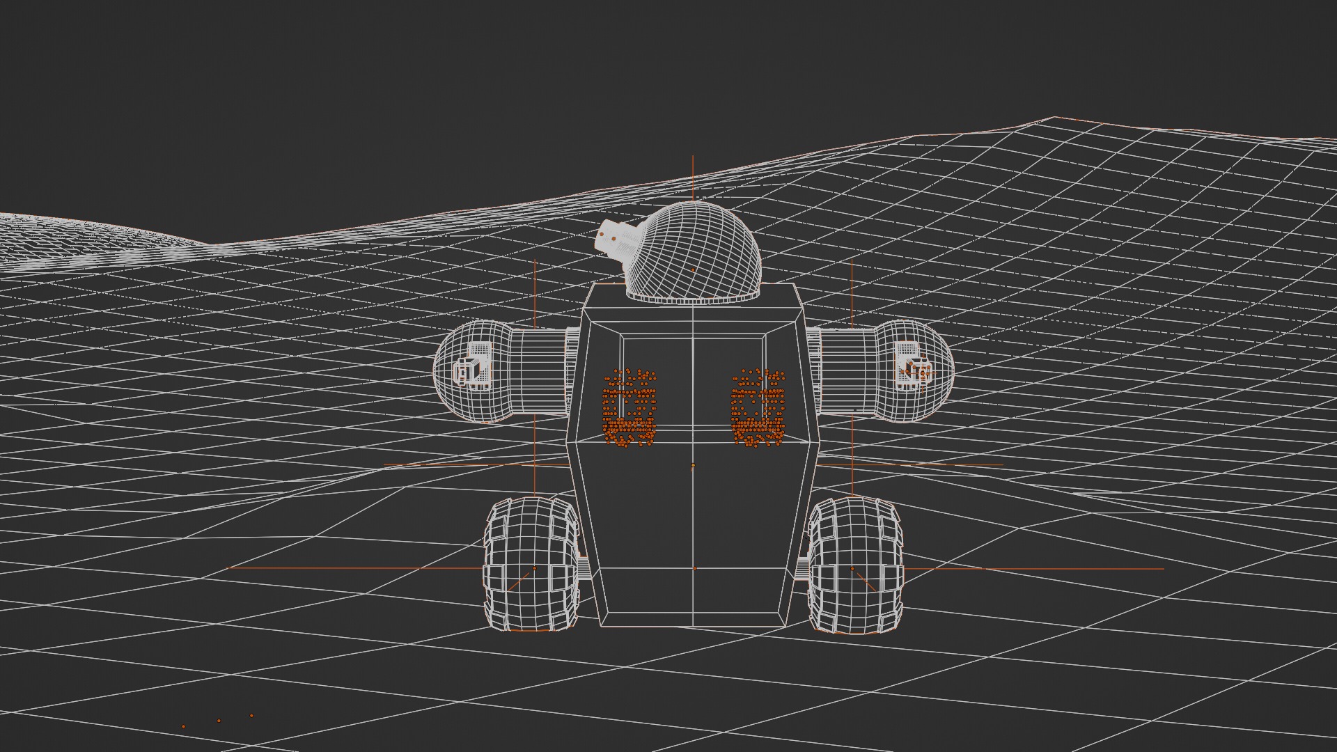Select the robot's left wheel

[x=532, y=564]
